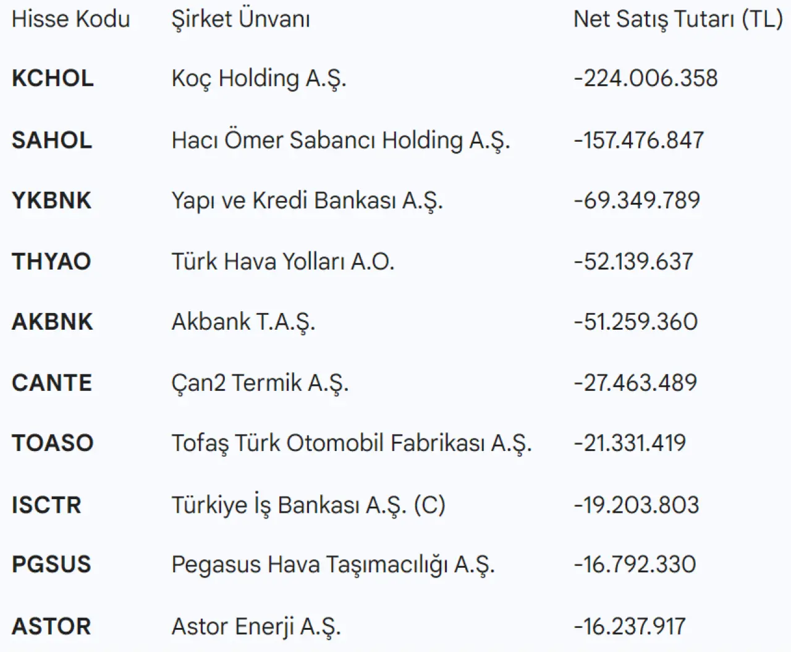
Task: Click the AKBNK ticker
Action: click(52, 322)
